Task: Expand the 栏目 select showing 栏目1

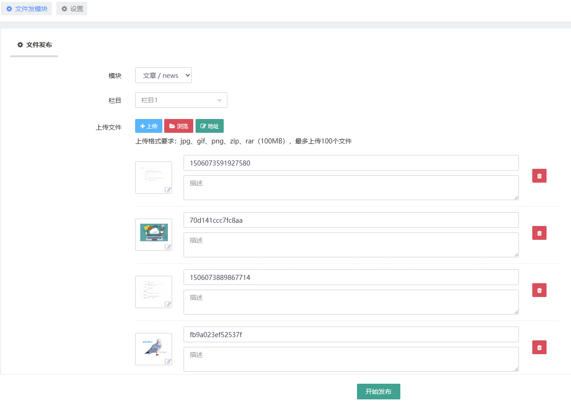Action: coord(181,100)
